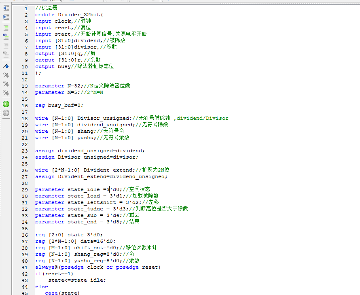The image size is (360, 295).
Task: Click the greyed-out lines icon without arrow
Action: pos(6,45)
